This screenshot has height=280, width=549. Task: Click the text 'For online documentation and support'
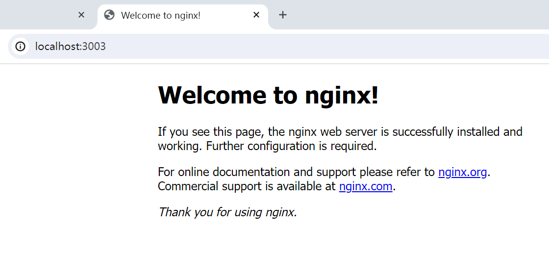pos(257,172)
